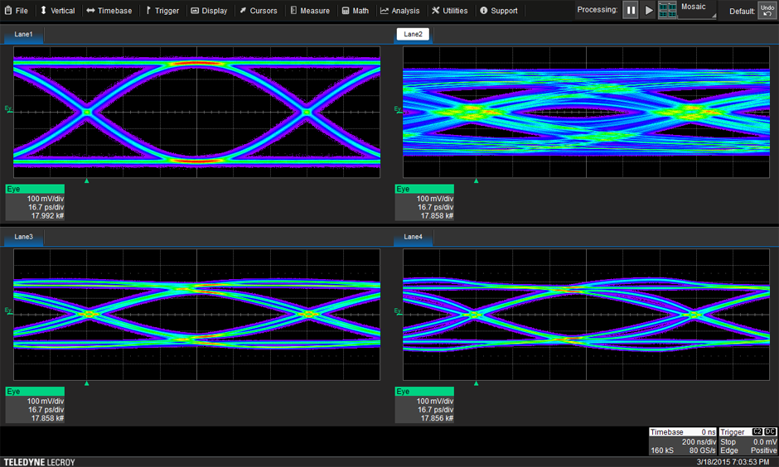The height and width of the screenshot is (467, 779).
Task: Click the play button beside Processing
Action: click(649, 11)
